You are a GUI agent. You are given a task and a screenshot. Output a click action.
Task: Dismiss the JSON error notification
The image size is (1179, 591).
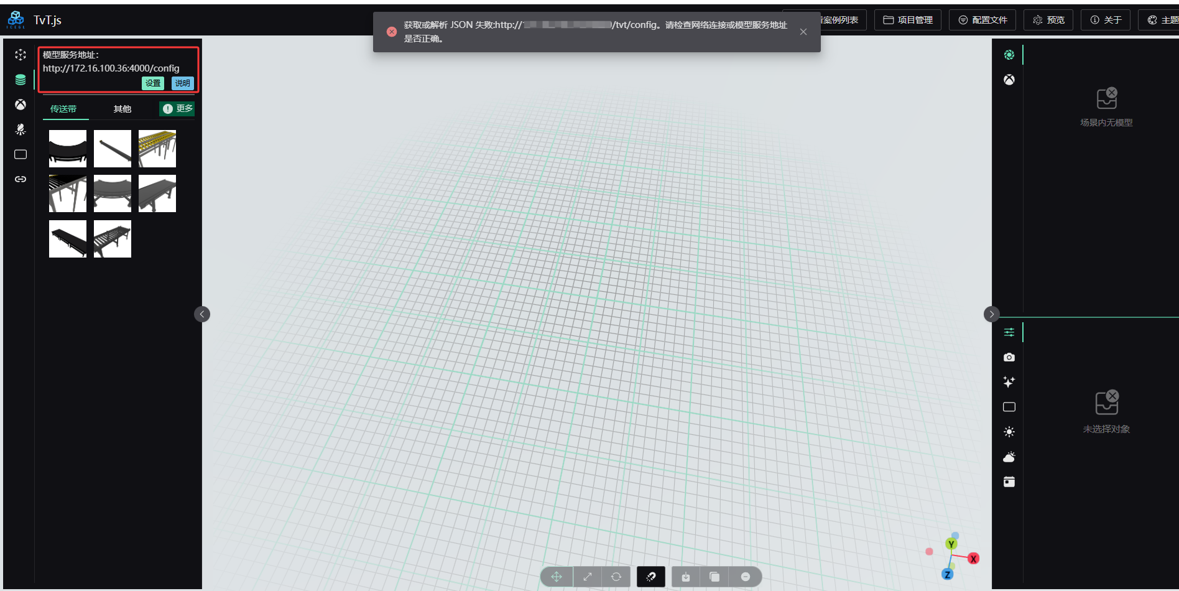coord(803,32)
